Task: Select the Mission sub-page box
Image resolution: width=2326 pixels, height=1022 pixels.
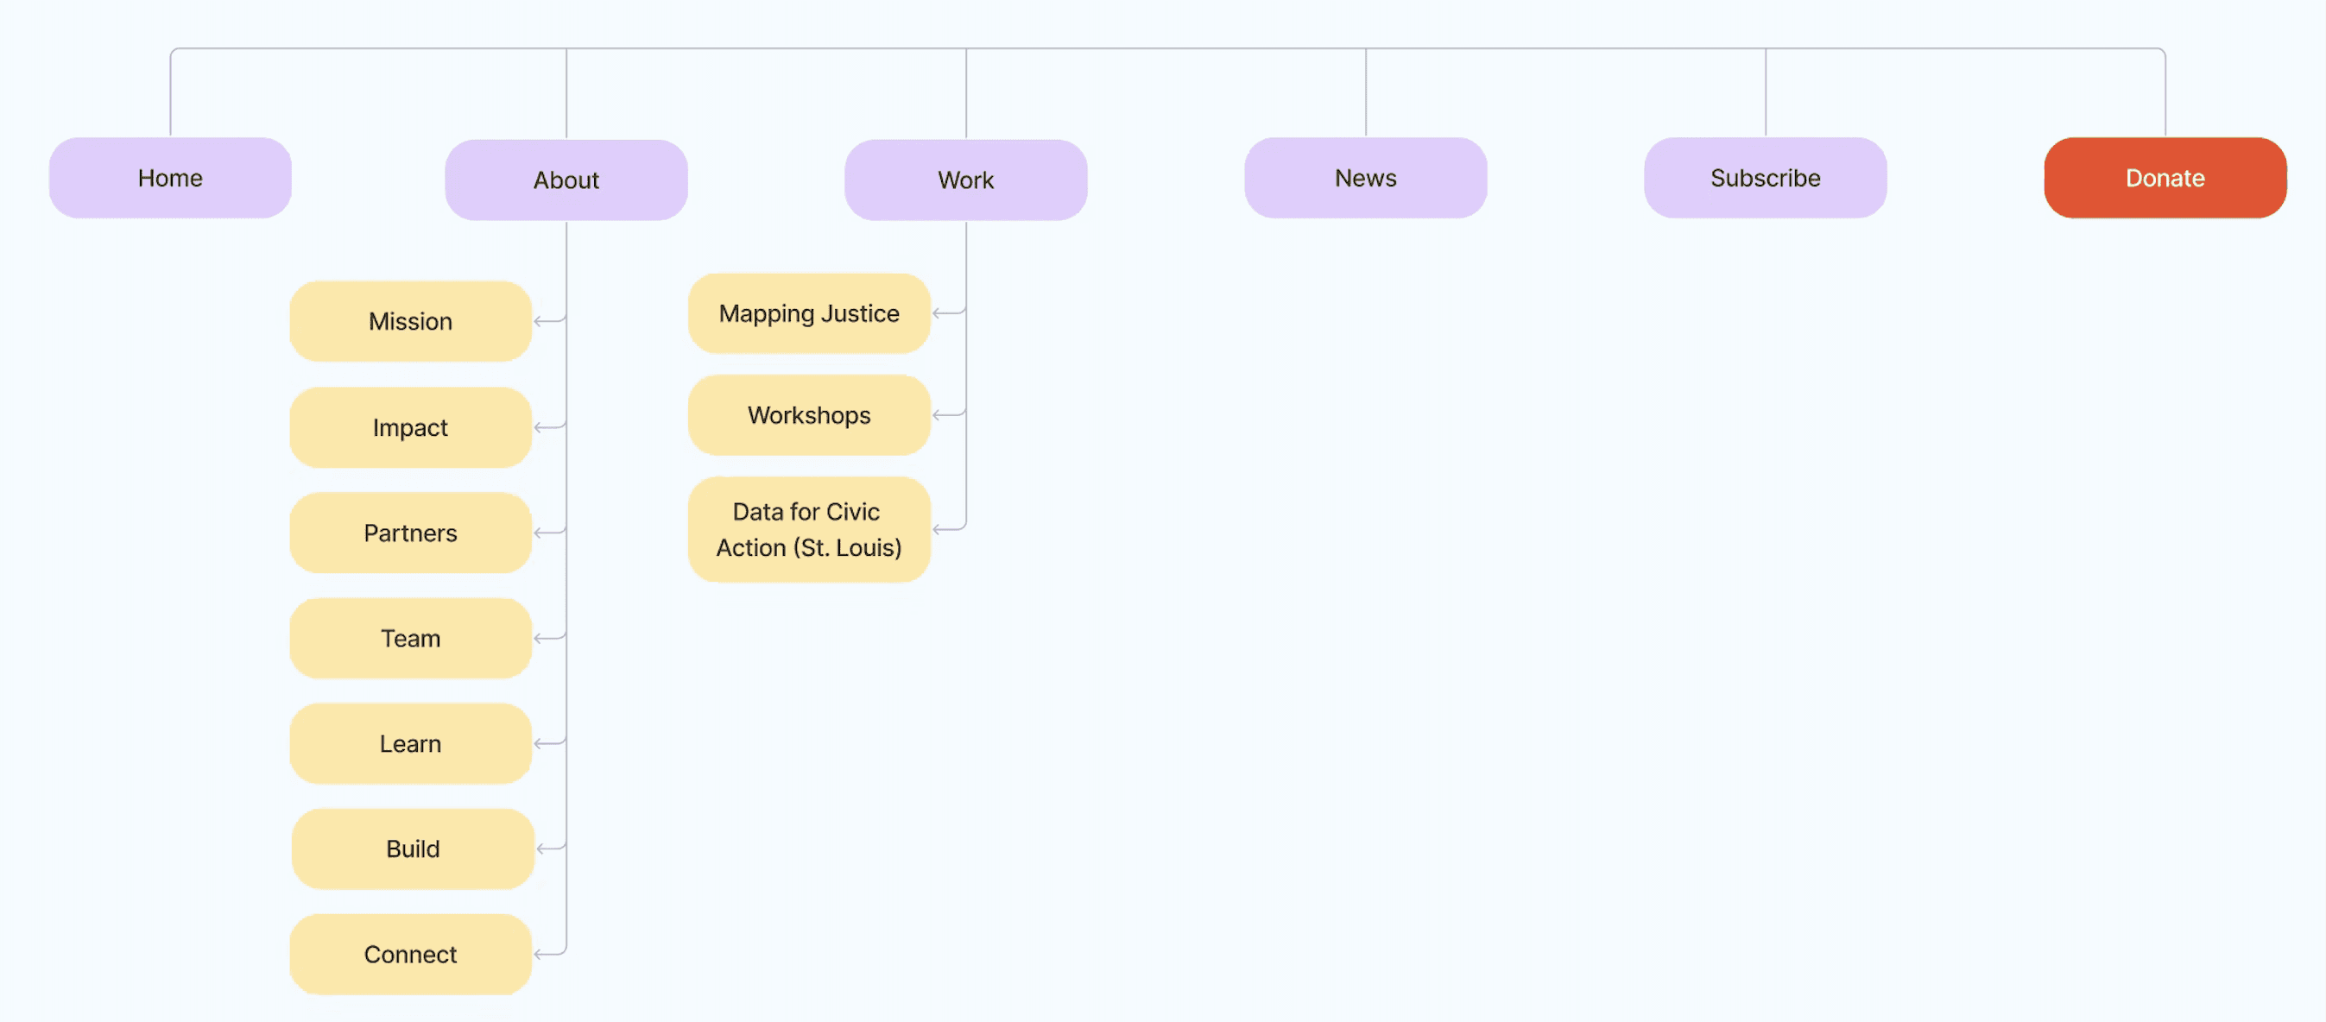Action: click(410, 321)
